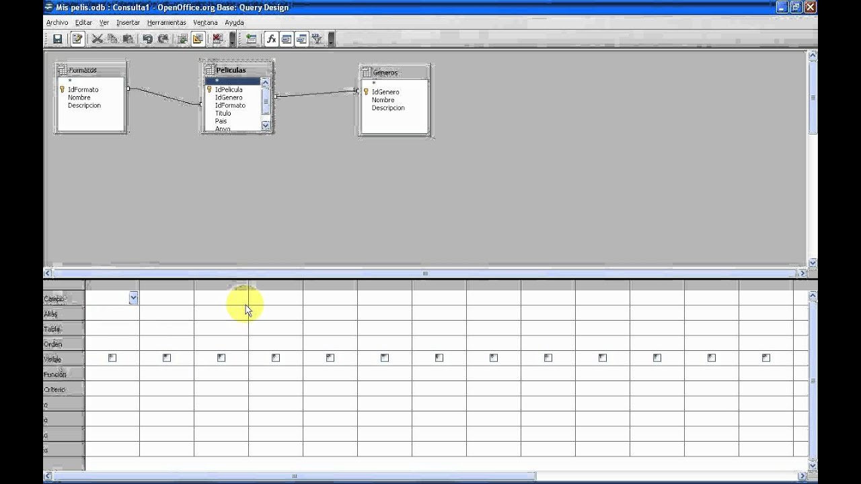861x484 pixels.
Task: Click design grid vertical scroll up arrow
Action: pos(813,296)
